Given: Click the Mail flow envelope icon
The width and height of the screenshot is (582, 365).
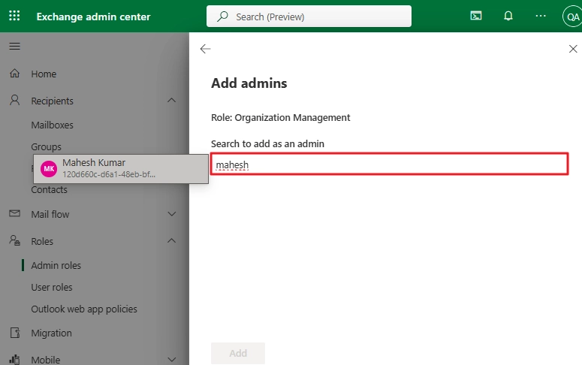Looking at the screenshot, I should point(14,213).
